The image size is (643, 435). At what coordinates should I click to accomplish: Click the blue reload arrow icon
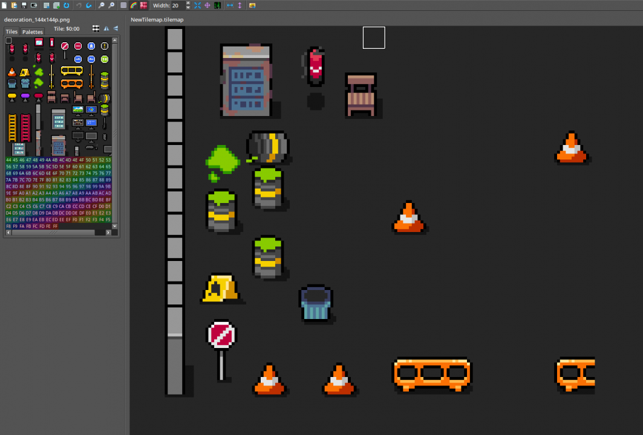pyautogui.click(x=67, y=5)
